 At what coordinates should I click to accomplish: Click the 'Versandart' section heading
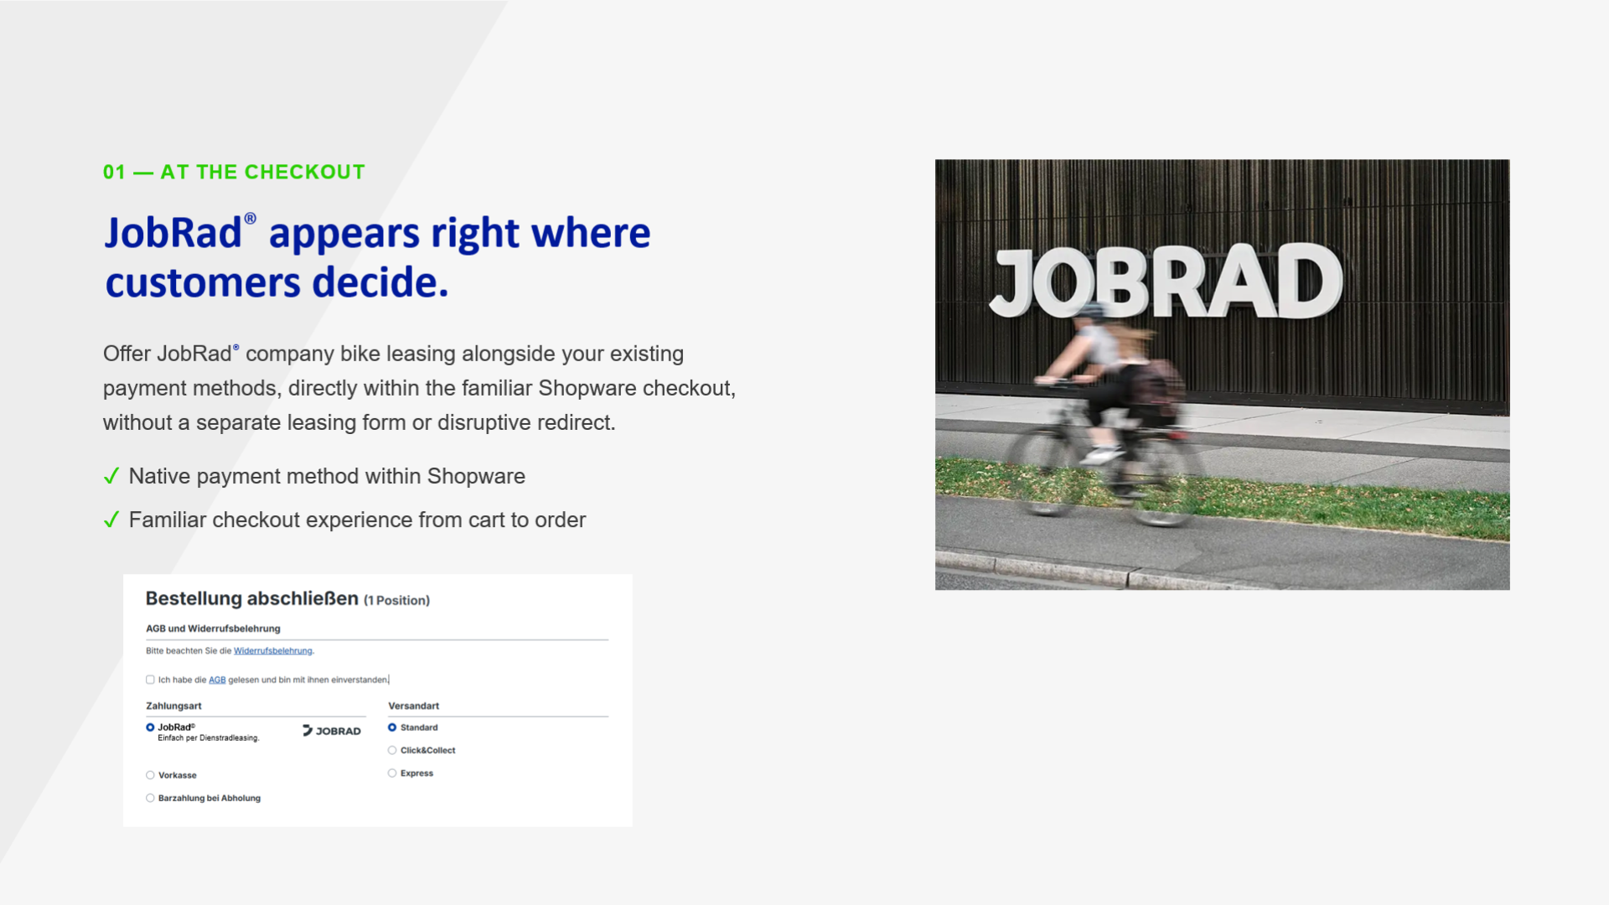[413, 706]
